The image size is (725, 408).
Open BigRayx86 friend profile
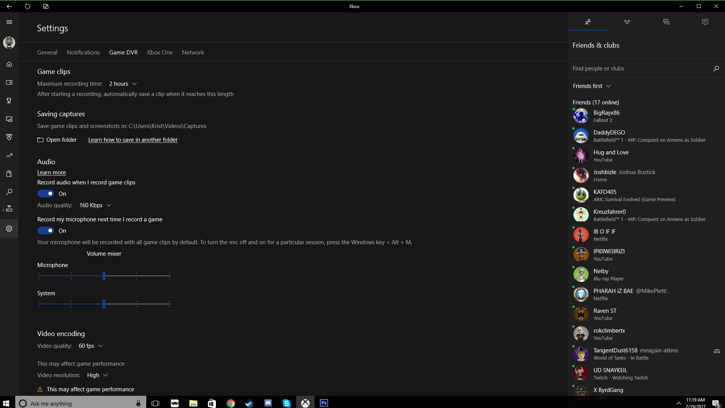click(646, 116)
